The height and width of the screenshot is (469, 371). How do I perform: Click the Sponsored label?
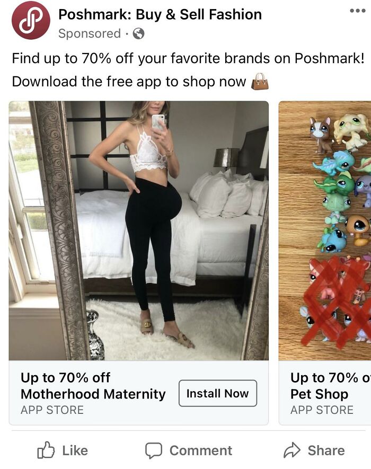click(90, 33)
